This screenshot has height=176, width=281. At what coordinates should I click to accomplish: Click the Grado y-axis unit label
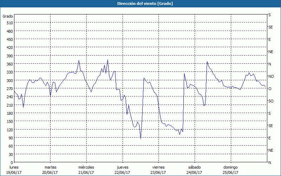coord(8,16)
